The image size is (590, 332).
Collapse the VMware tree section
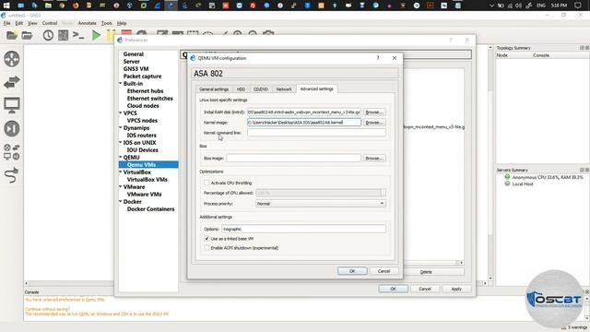(121, 186)
